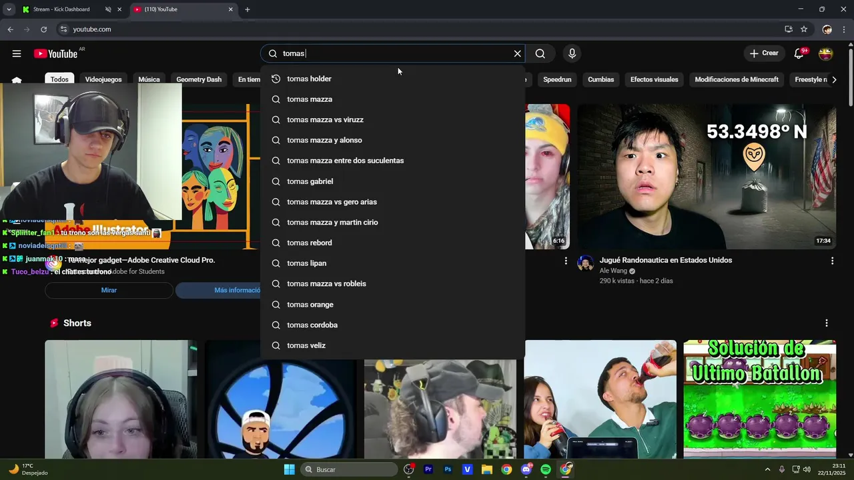Open Shorts shelf three-dot options
The width and height of the screenshot is (854, 480).
(827, 323)
